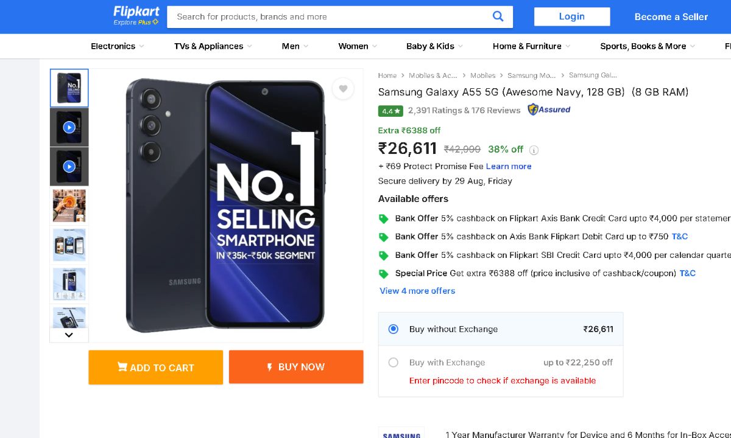Screen dimensions: 731x438
Task: Select the orange drink camera sample thumbnail
Action: [69, 206]
